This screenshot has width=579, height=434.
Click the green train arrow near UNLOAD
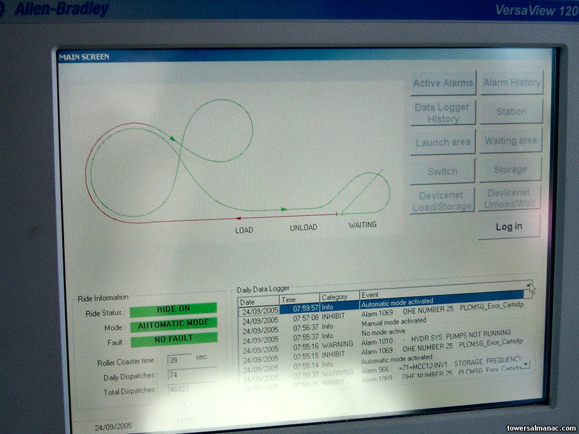pyautogui.click(x=284, y=209)
